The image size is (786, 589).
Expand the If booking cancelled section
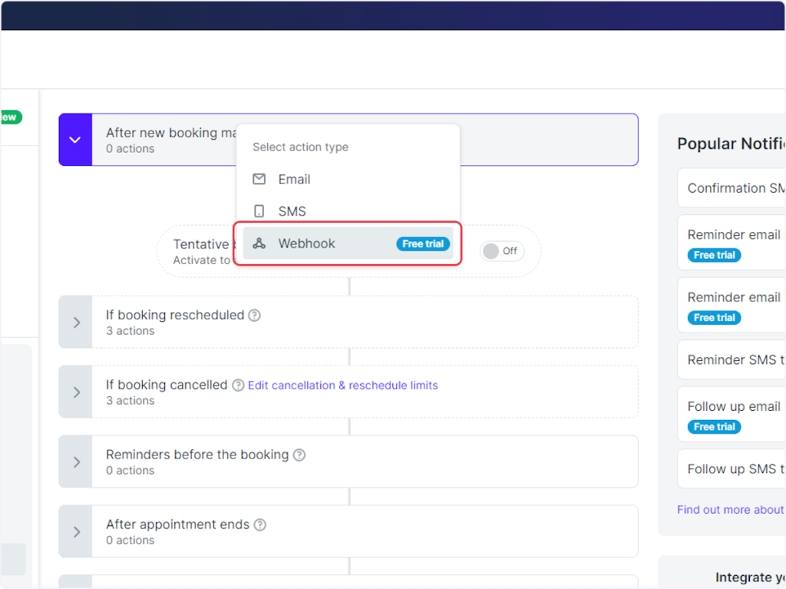pyautogui.click(x=76, y=392)
